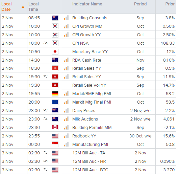Select the 12M Bill Auc - HR row
This screenshot has width=176, height=174.
tap(88, 161)
